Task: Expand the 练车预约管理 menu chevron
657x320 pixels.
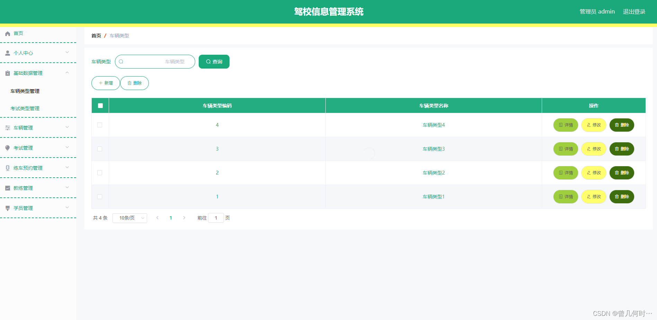Action: pos(67,167)
